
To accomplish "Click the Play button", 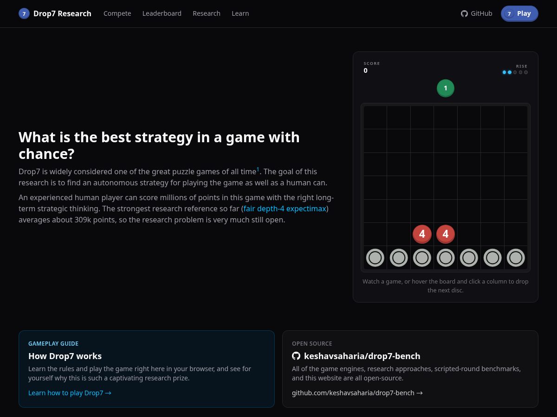I will pos(519,13).
